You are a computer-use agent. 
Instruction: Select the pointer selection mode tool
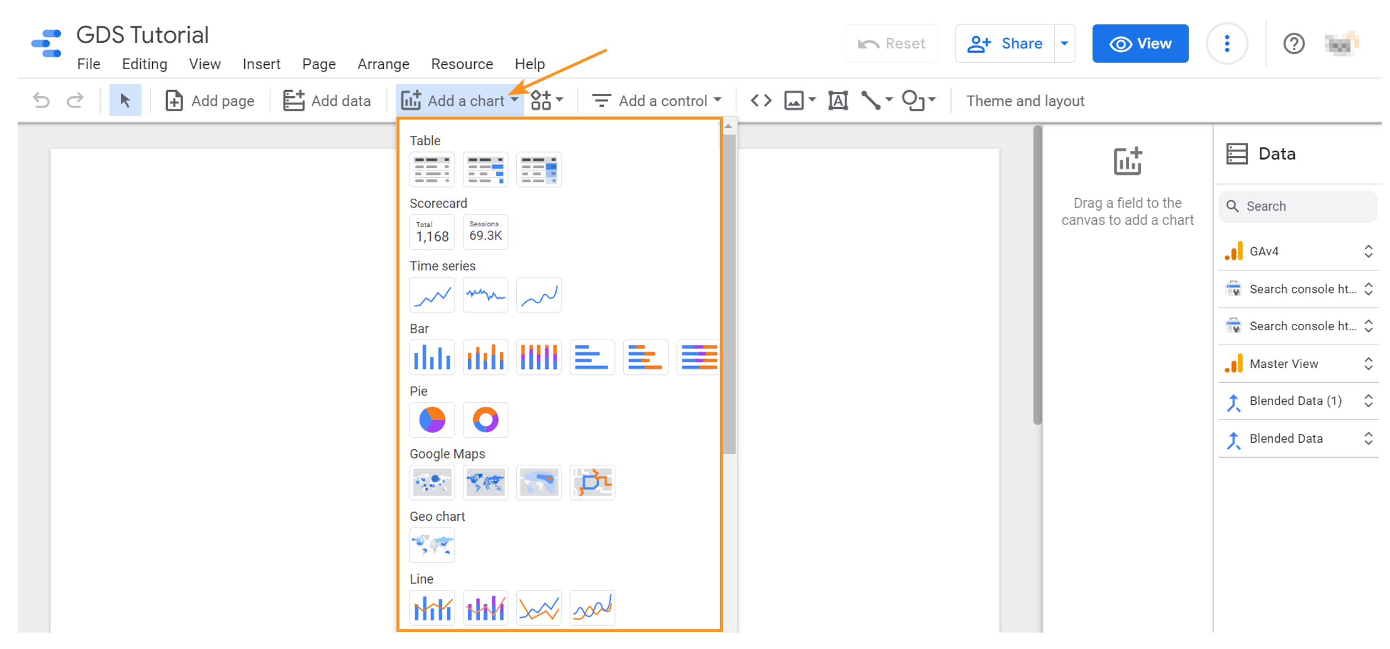[x=125, y=101]
